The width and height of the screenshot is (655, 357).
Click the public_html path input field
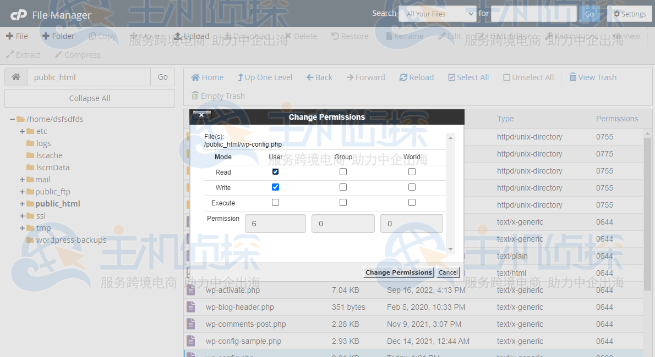pyautogui.click(x=88, y=77)
